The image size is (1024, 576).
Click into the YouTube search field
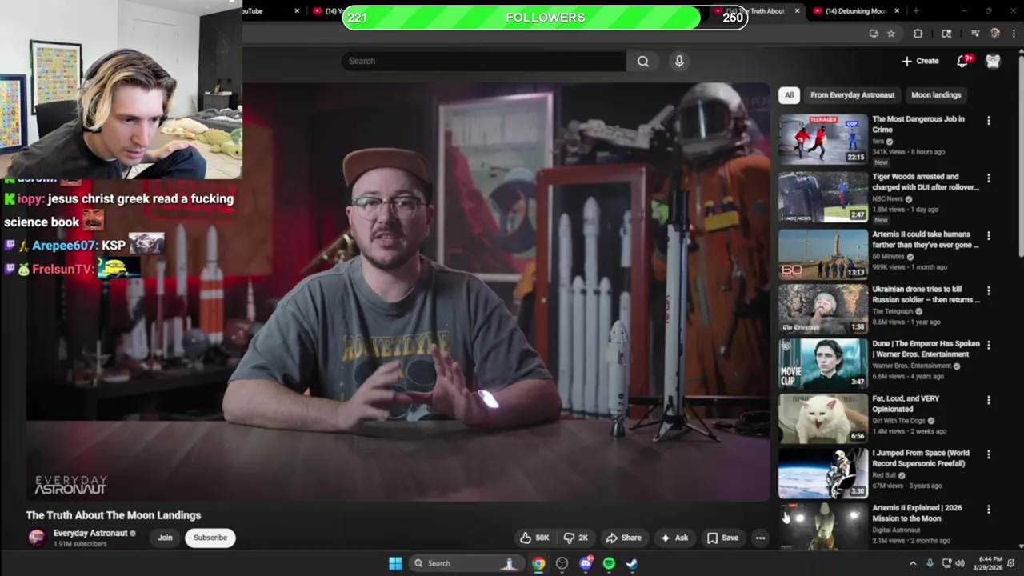tap(484, 61)
